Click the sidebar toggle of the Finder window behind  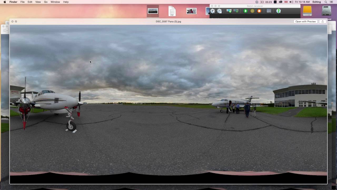(5, 31)
